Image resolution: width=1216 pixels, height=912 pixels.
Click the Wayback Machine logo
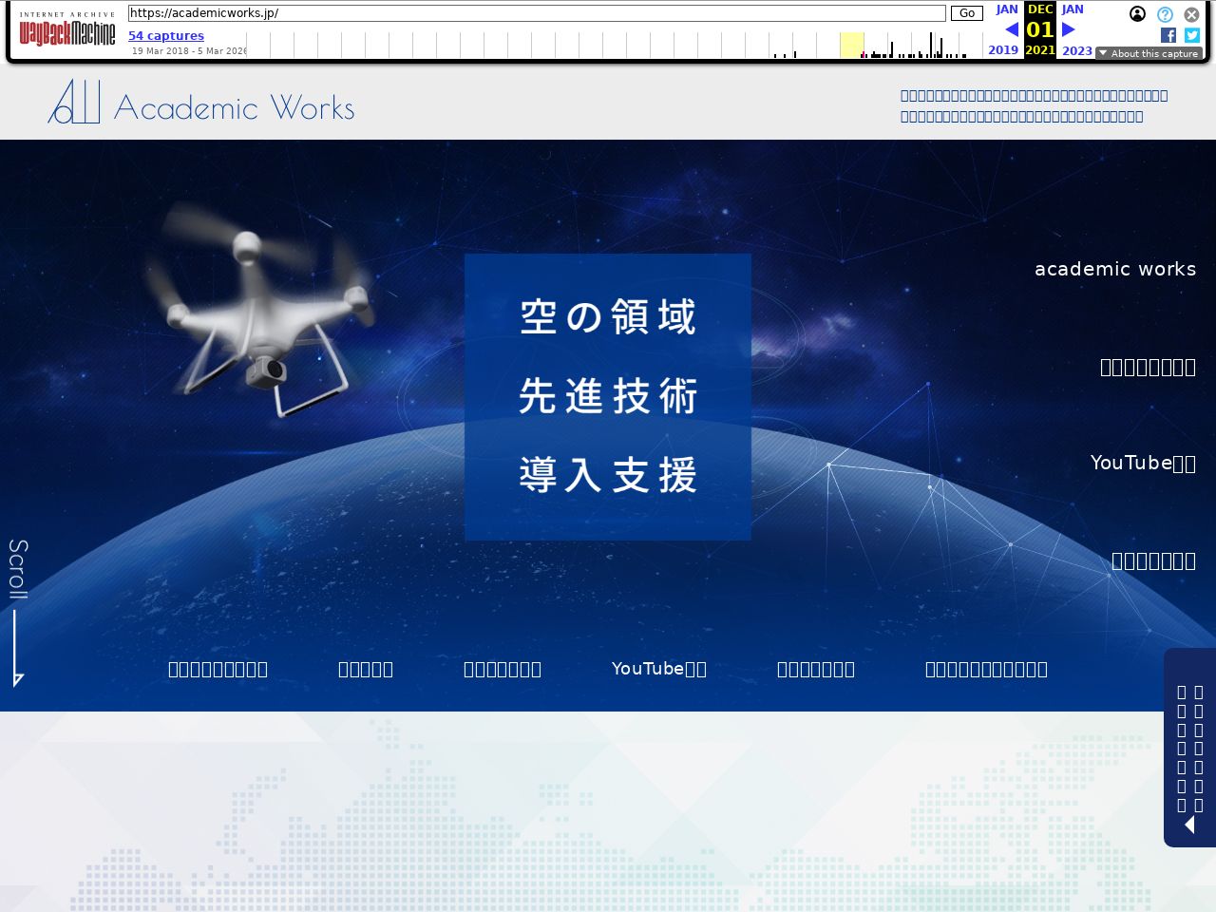tap(67, 29)
